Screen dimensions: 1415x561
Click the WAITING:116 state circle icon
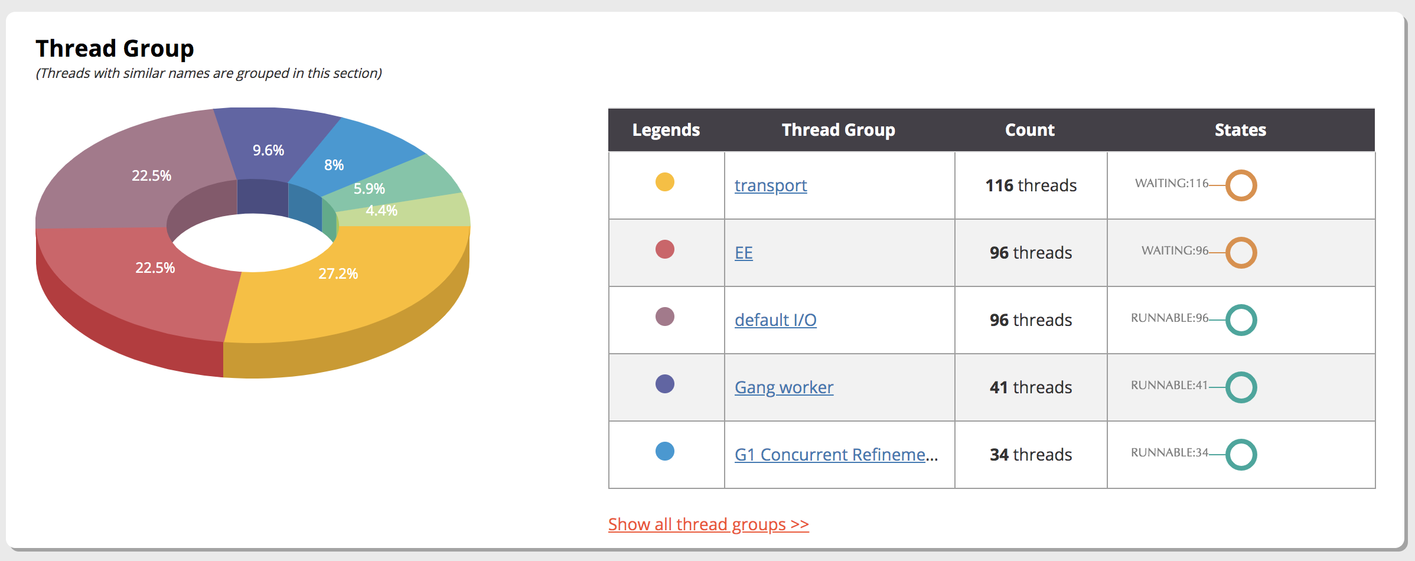1241,185
